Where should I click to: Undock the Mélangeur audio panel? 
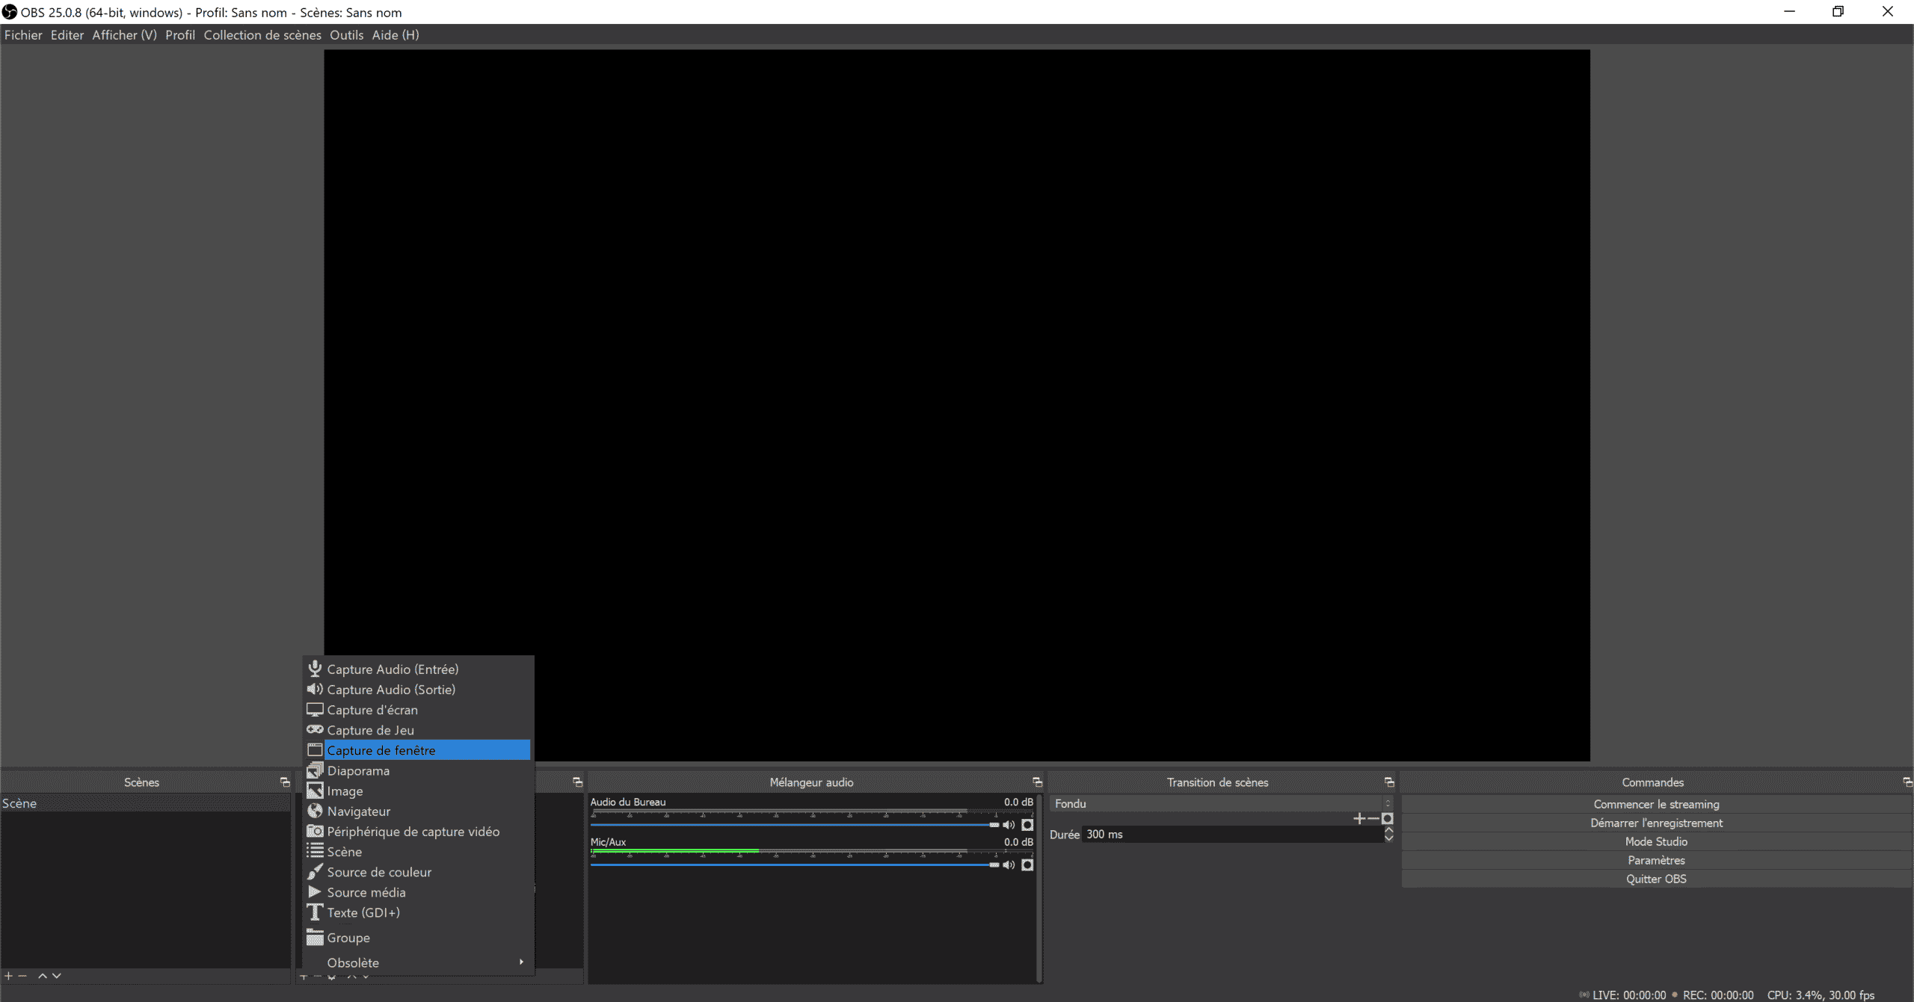tap(1037, 782)
